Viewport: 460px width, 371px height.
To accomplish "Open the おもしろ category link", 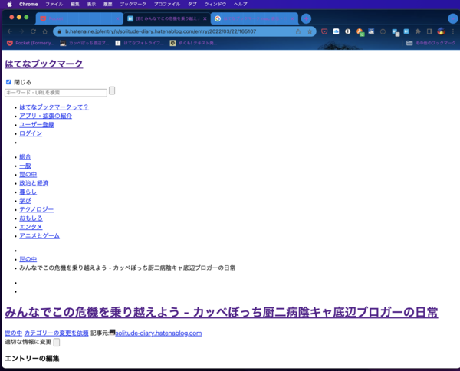I will [x=31, y=218].
